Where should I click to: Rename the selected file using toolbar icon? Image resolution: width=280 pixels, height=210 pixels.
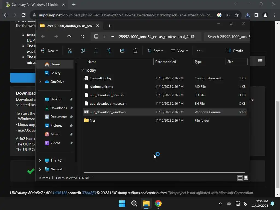pos(109,51)
